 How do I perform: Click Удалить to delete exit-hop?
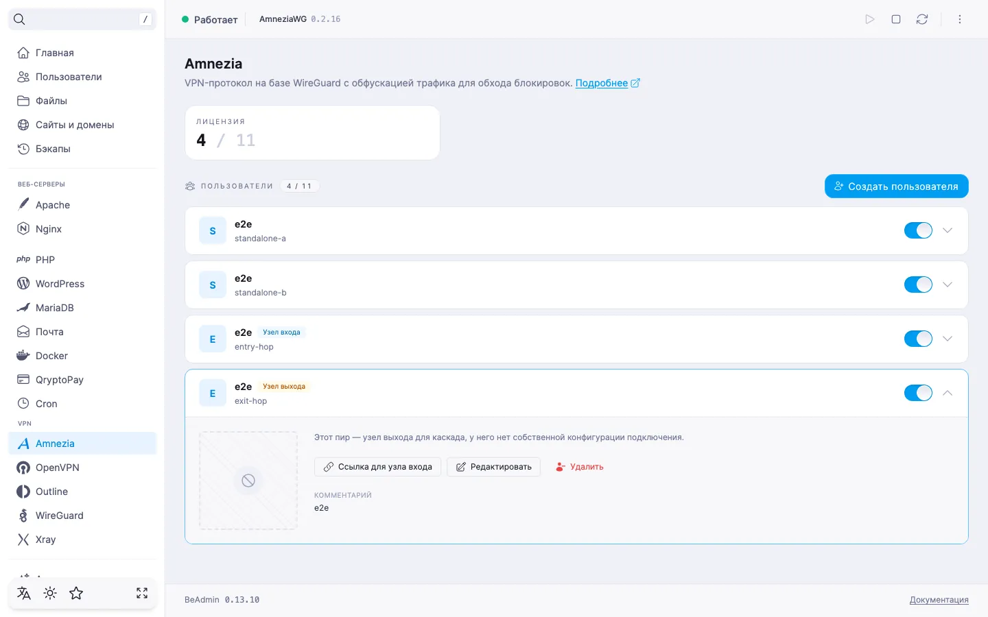tap(580, 467)
